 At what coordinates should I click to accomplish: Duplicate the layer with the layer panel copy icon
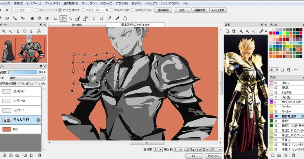point(25,155)
